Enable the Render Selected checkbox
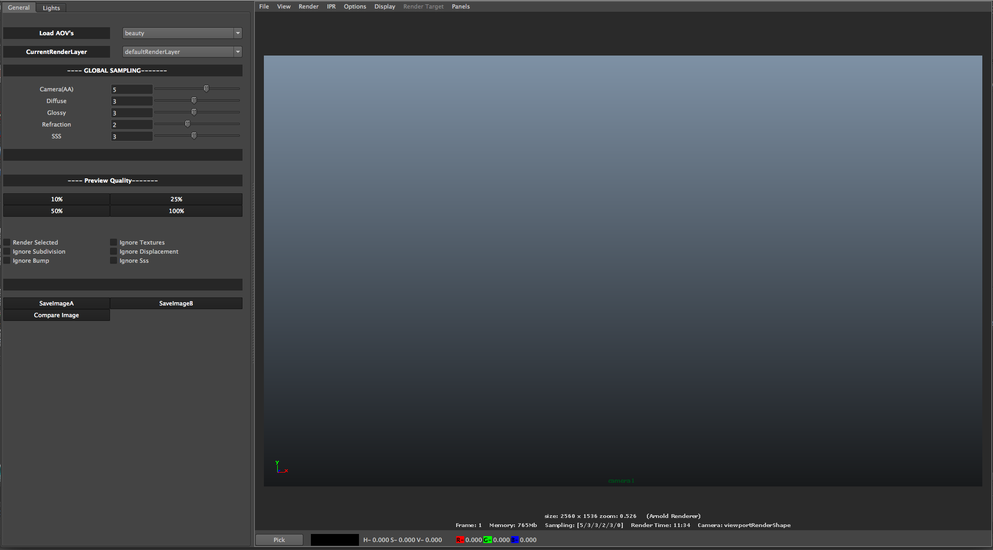The image size is (993, 550). pos(7,242)
